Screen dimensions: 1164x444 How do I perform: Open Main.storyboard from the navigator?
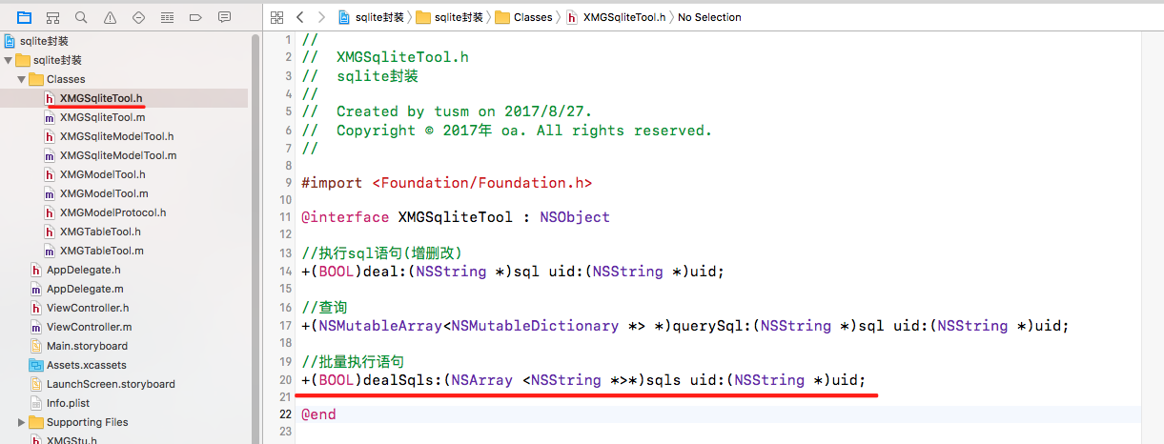click(x=86, y=346)
